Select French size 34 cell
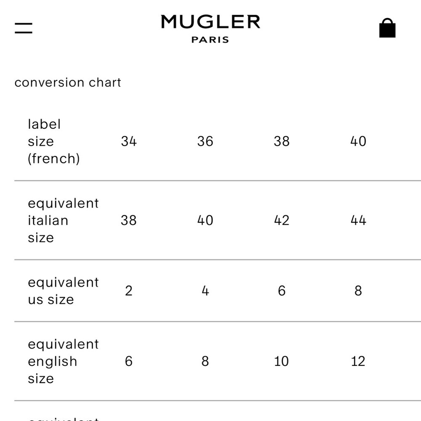 [x=128, y=141]
